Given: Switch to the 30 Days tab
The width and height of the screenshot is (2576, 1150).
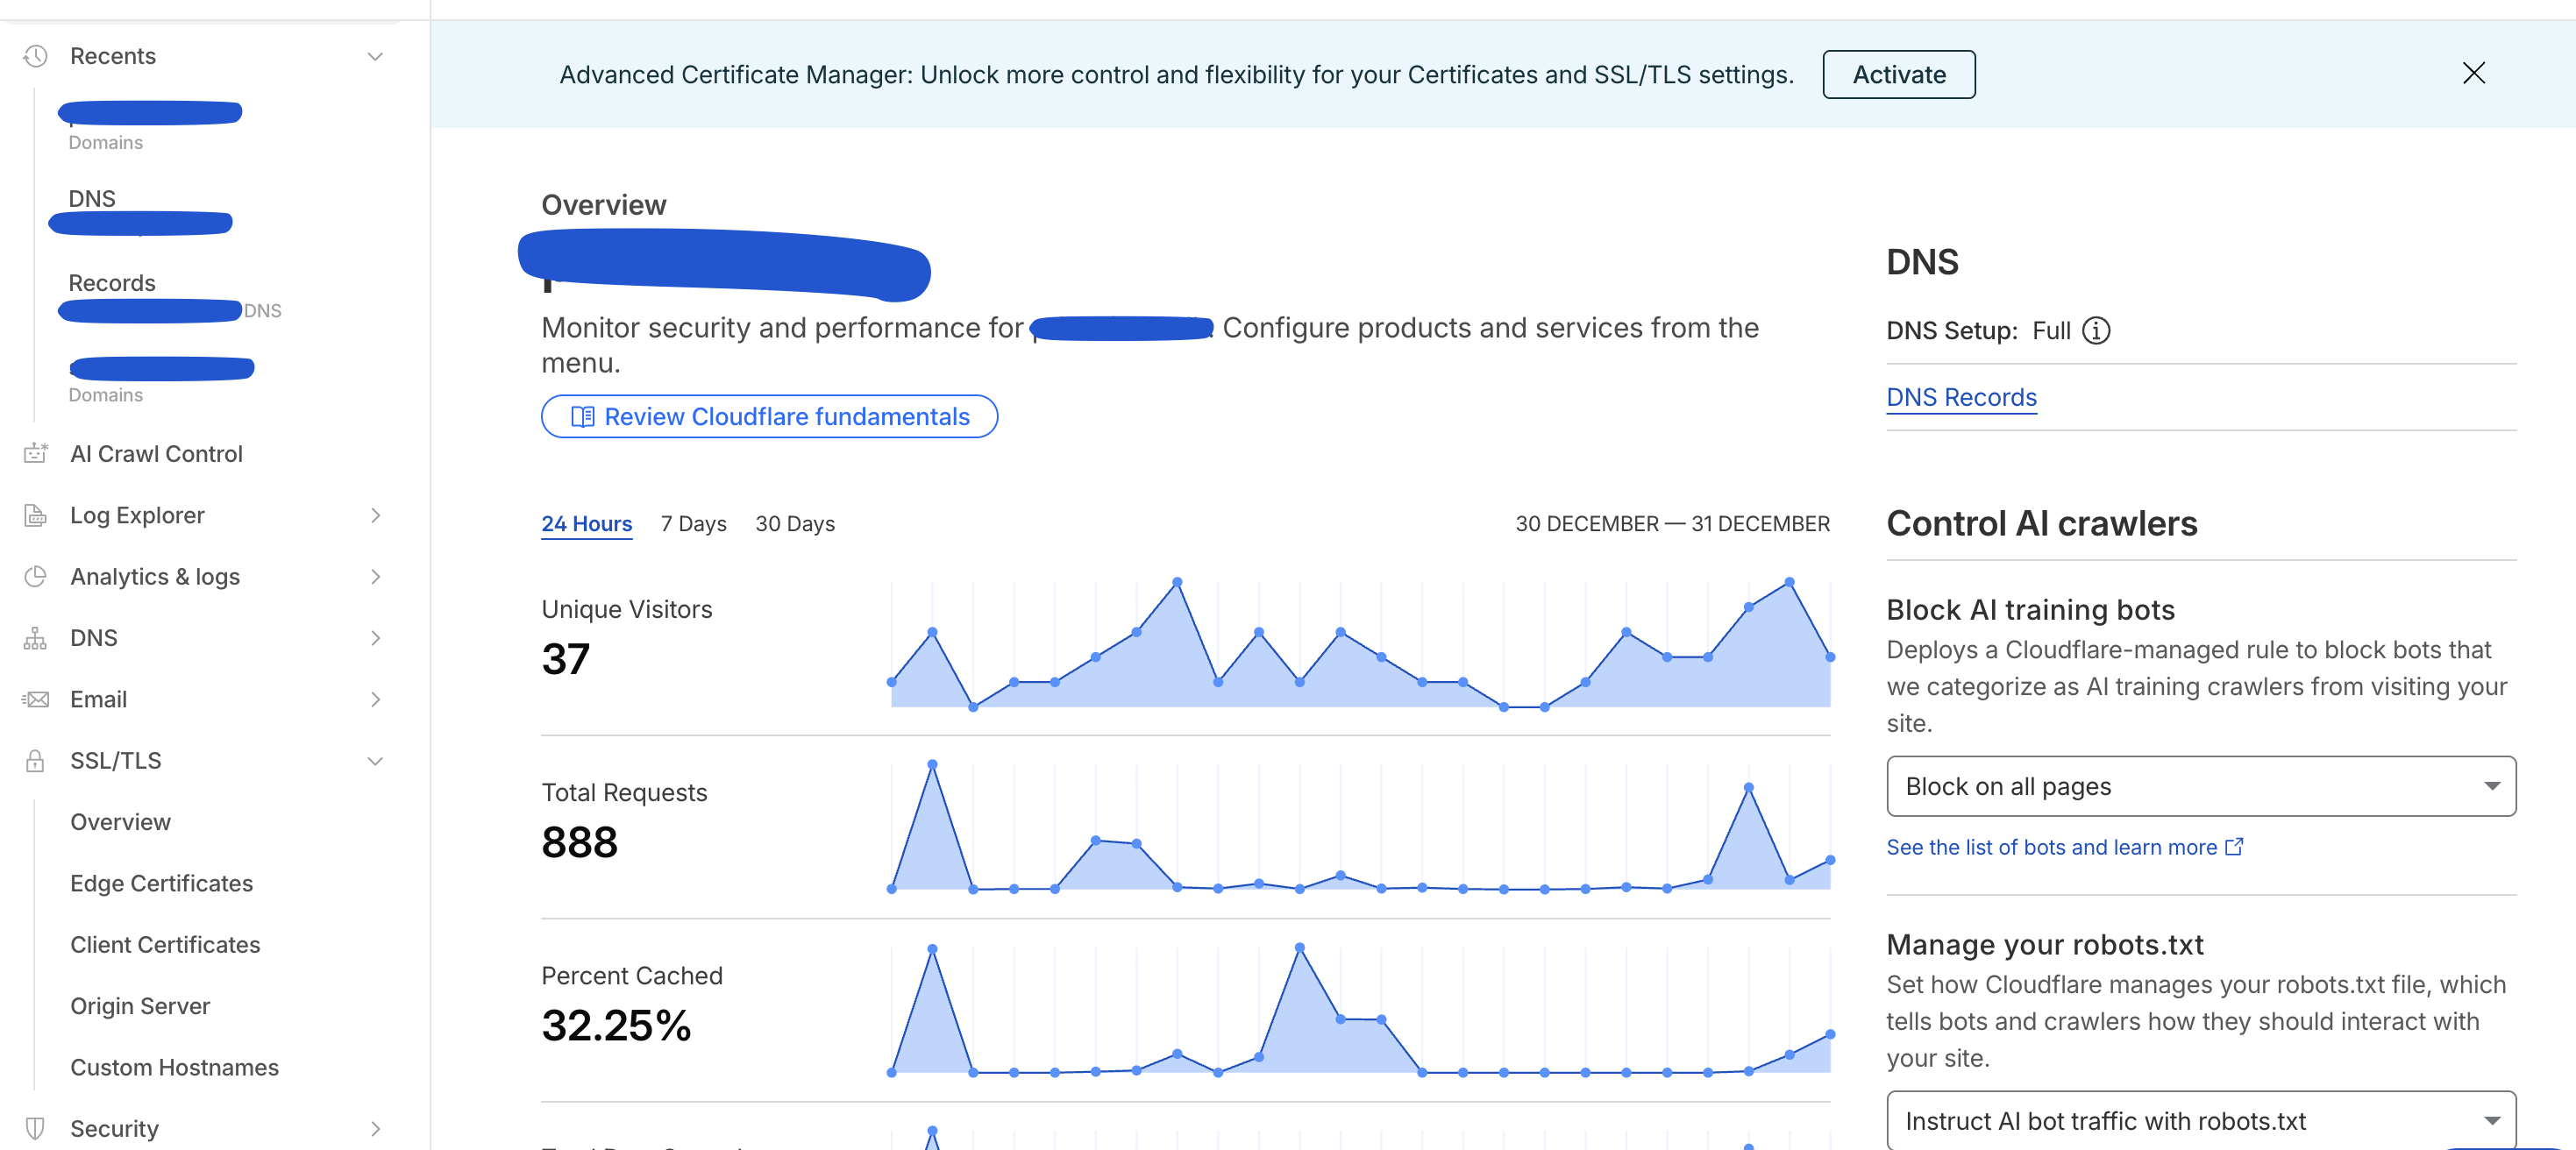Looking at the screenshot, I should (x=794, y=523).
